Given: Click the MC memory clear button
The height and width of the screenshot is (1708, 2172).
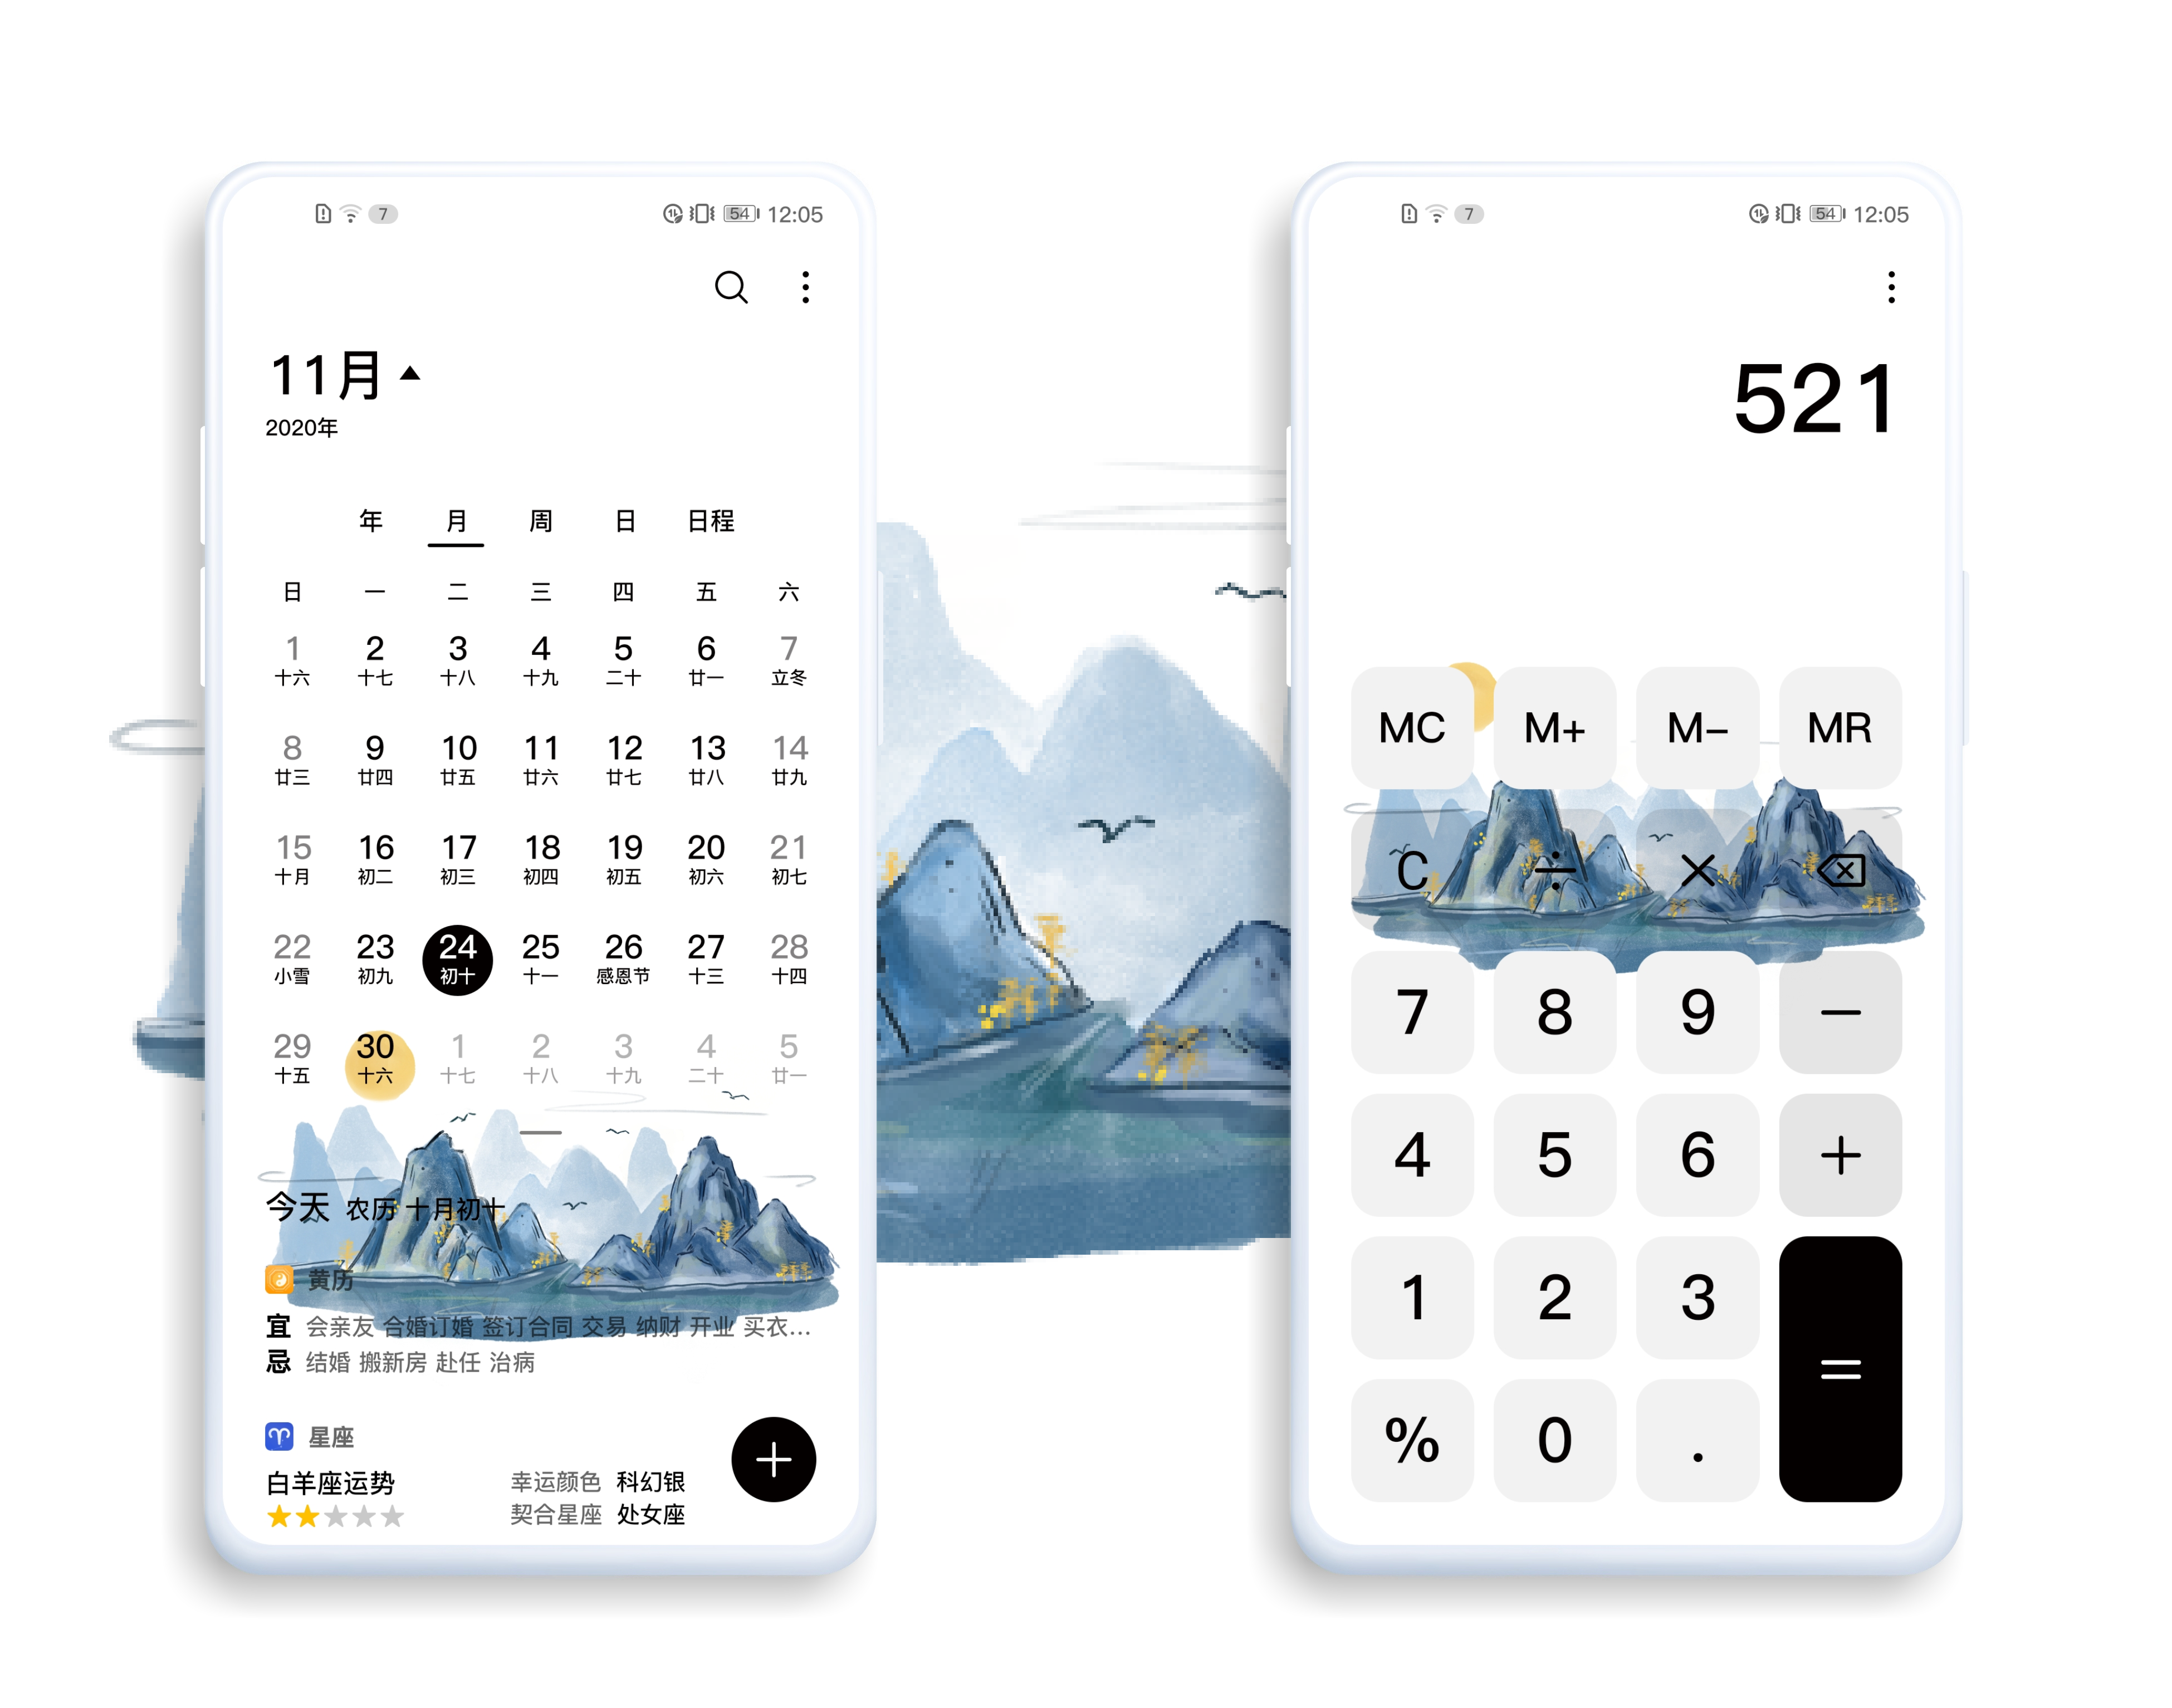Looking at the screenshot, I should pyautogui.click(x=1410, y=726).
